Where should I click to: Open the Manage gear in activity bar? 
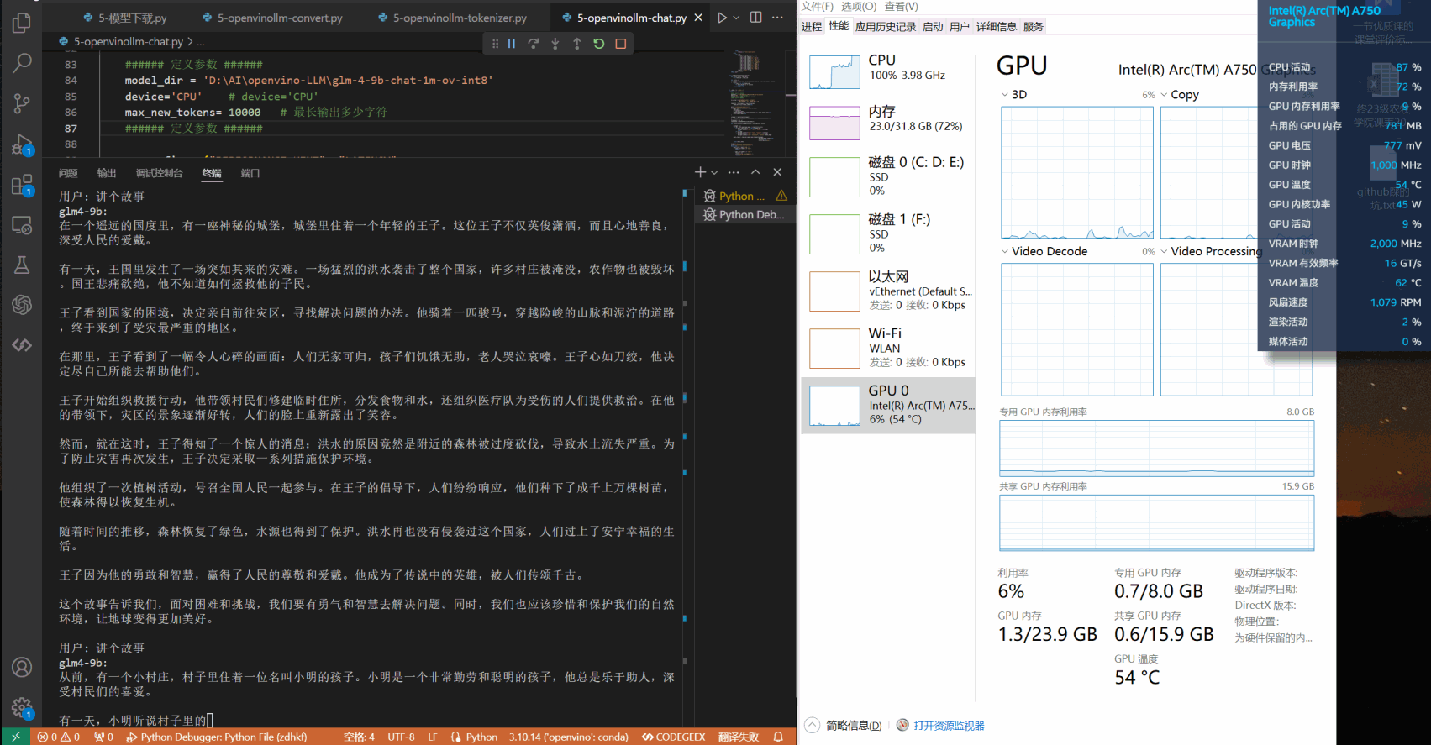pyautogui.click(x=22, y=708)
